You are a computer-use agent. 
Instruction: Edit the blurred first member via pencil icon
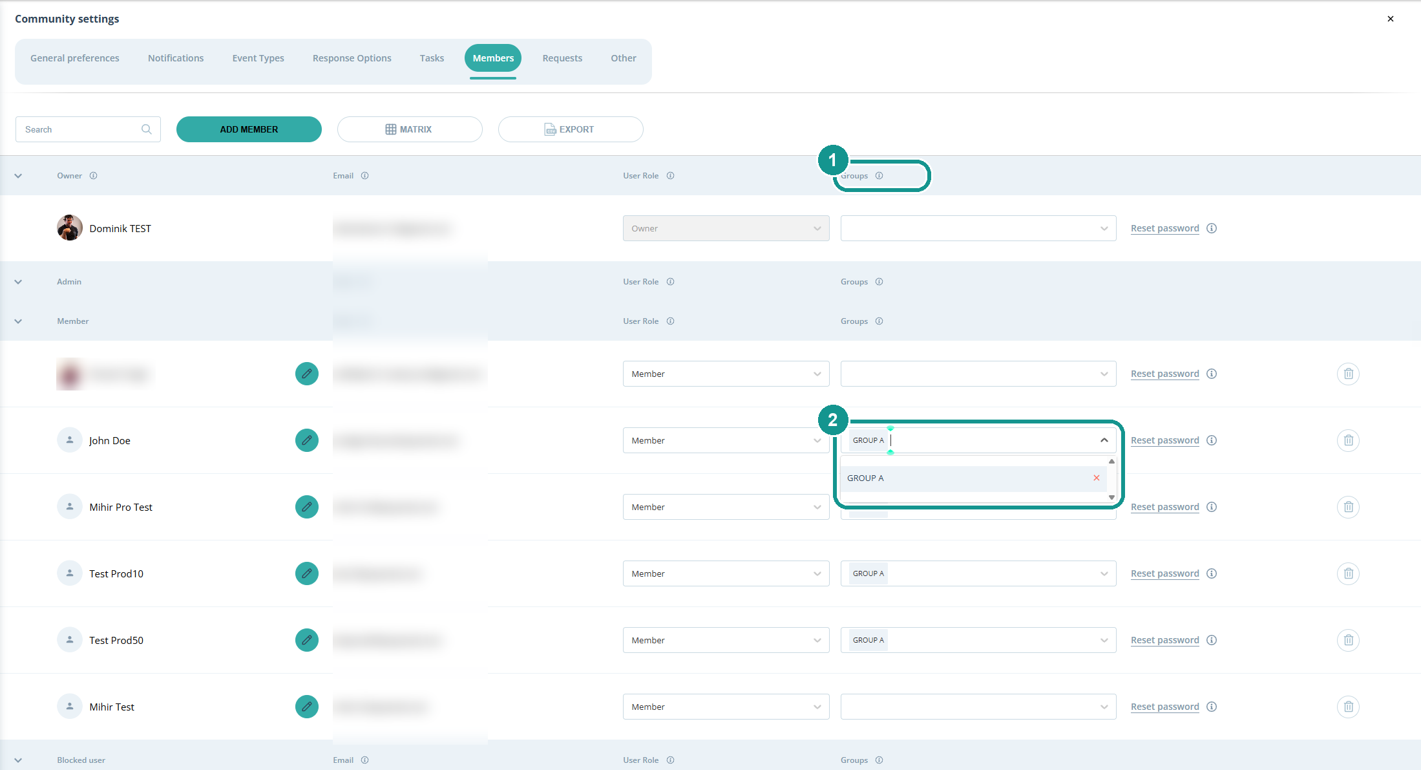click(x=307, y=374)
